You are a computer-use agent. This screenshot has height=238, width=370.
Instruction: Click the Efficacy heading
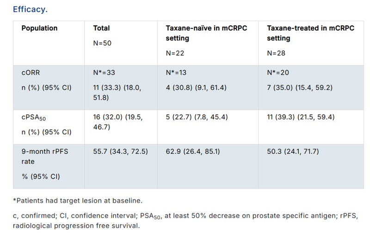coord(30,9)
